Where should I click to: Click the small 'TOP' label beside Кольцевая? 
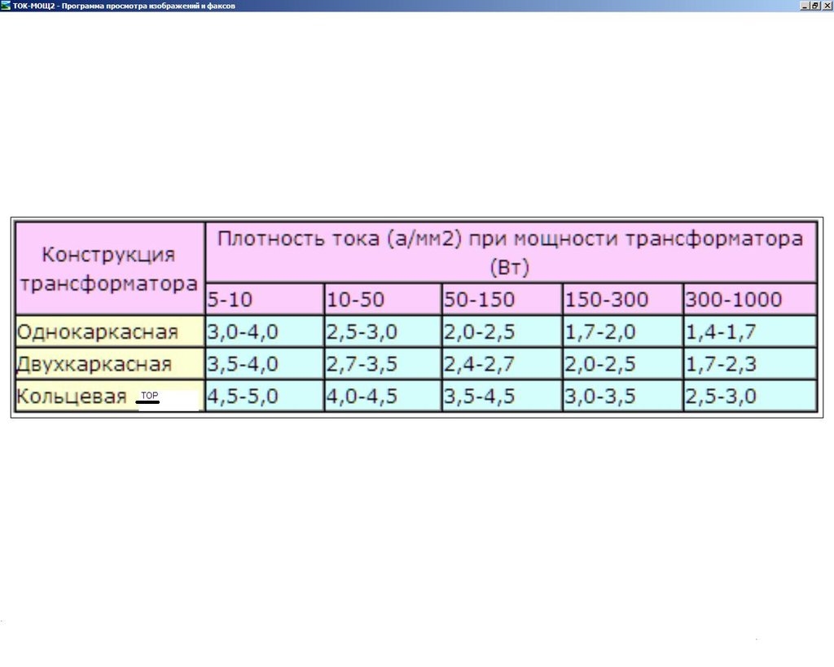pyautogui.click(x=149, y=397)
